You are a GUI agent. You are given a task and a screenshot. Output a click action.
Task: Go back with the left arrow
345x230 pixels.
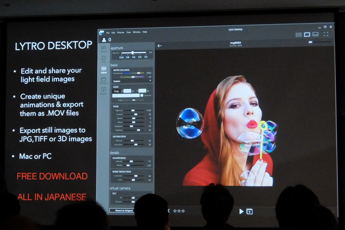pyautogui.click(x=159, y=46)
